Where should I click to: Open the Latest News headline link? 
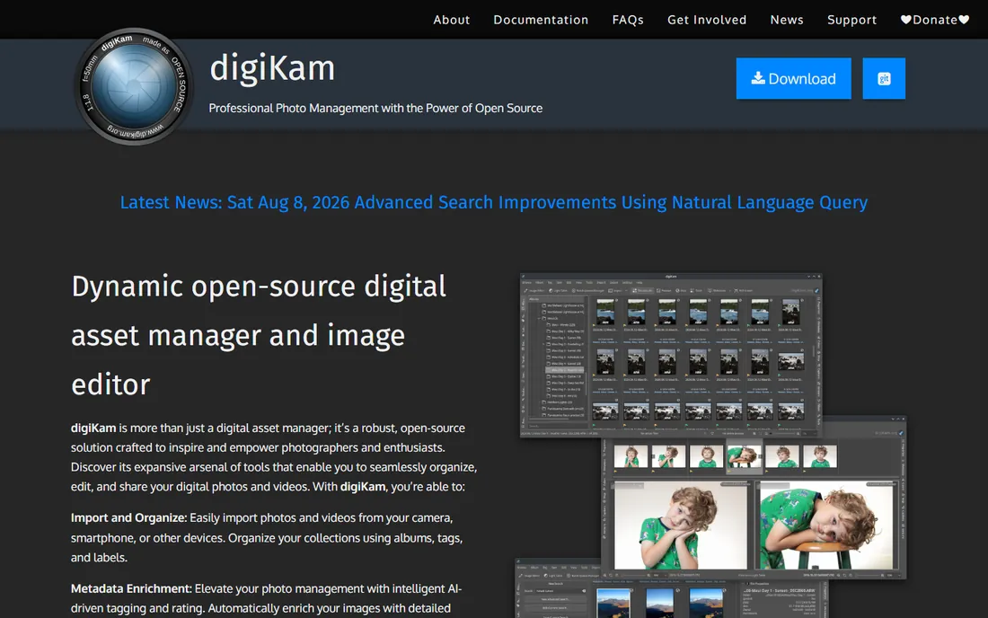click(x=493, y=202)
